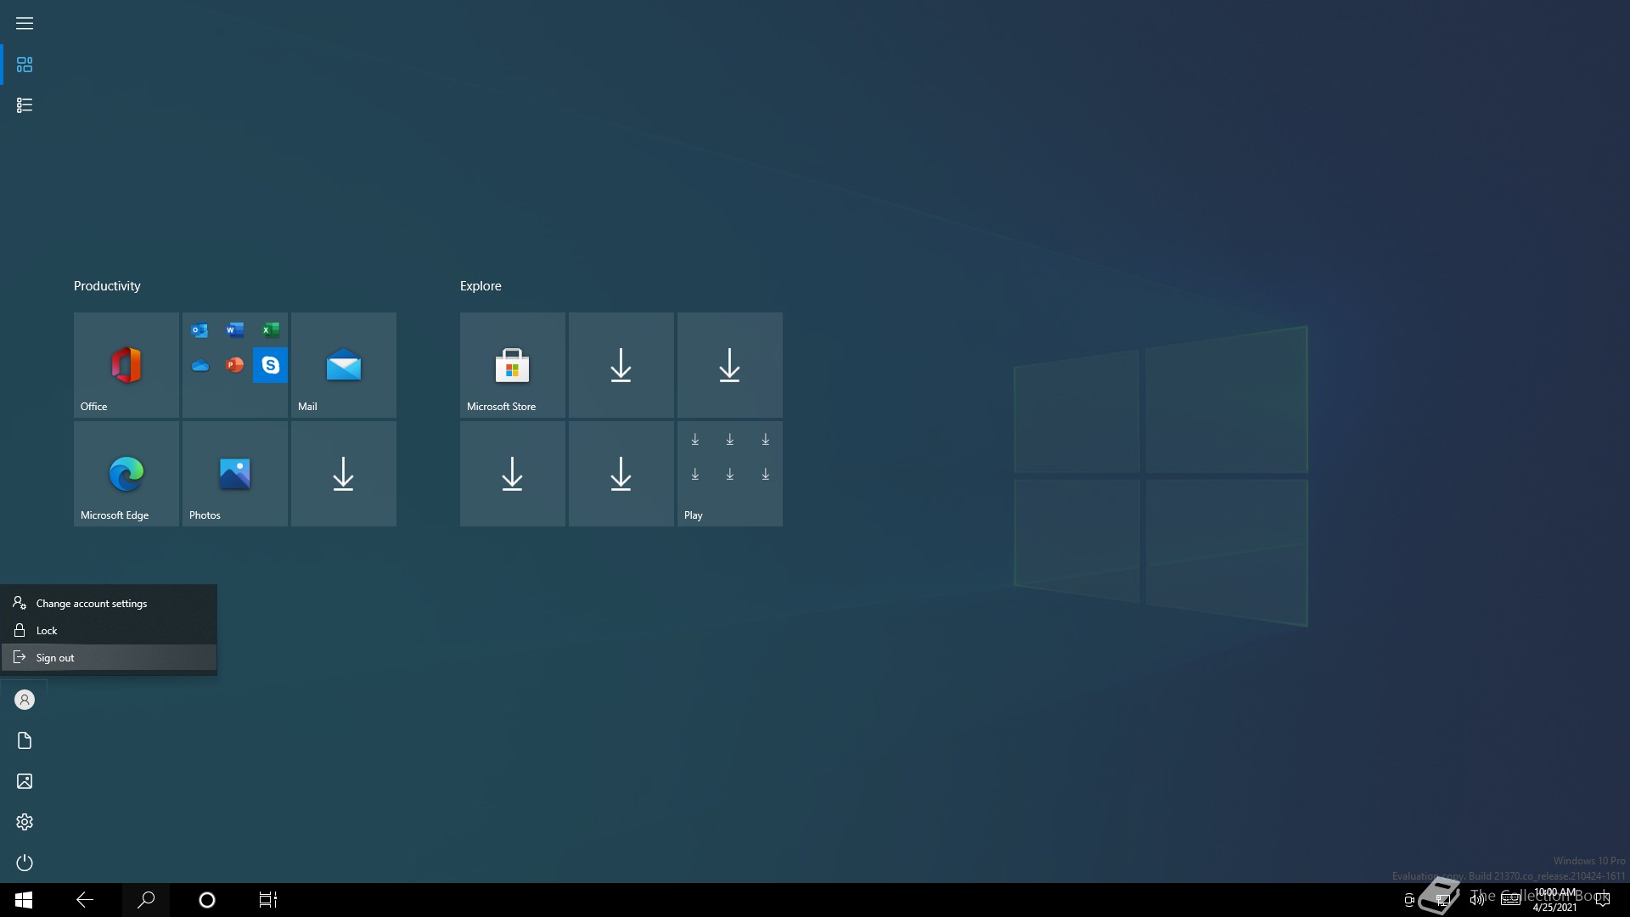Open Task View from the taskbar
This screenshot has width=1630, height=917.
(268, 900)
